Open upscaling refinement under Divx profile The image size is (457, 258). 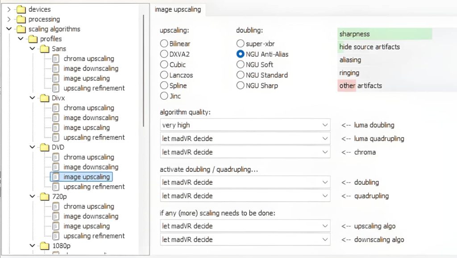click(x=94, y=137)
